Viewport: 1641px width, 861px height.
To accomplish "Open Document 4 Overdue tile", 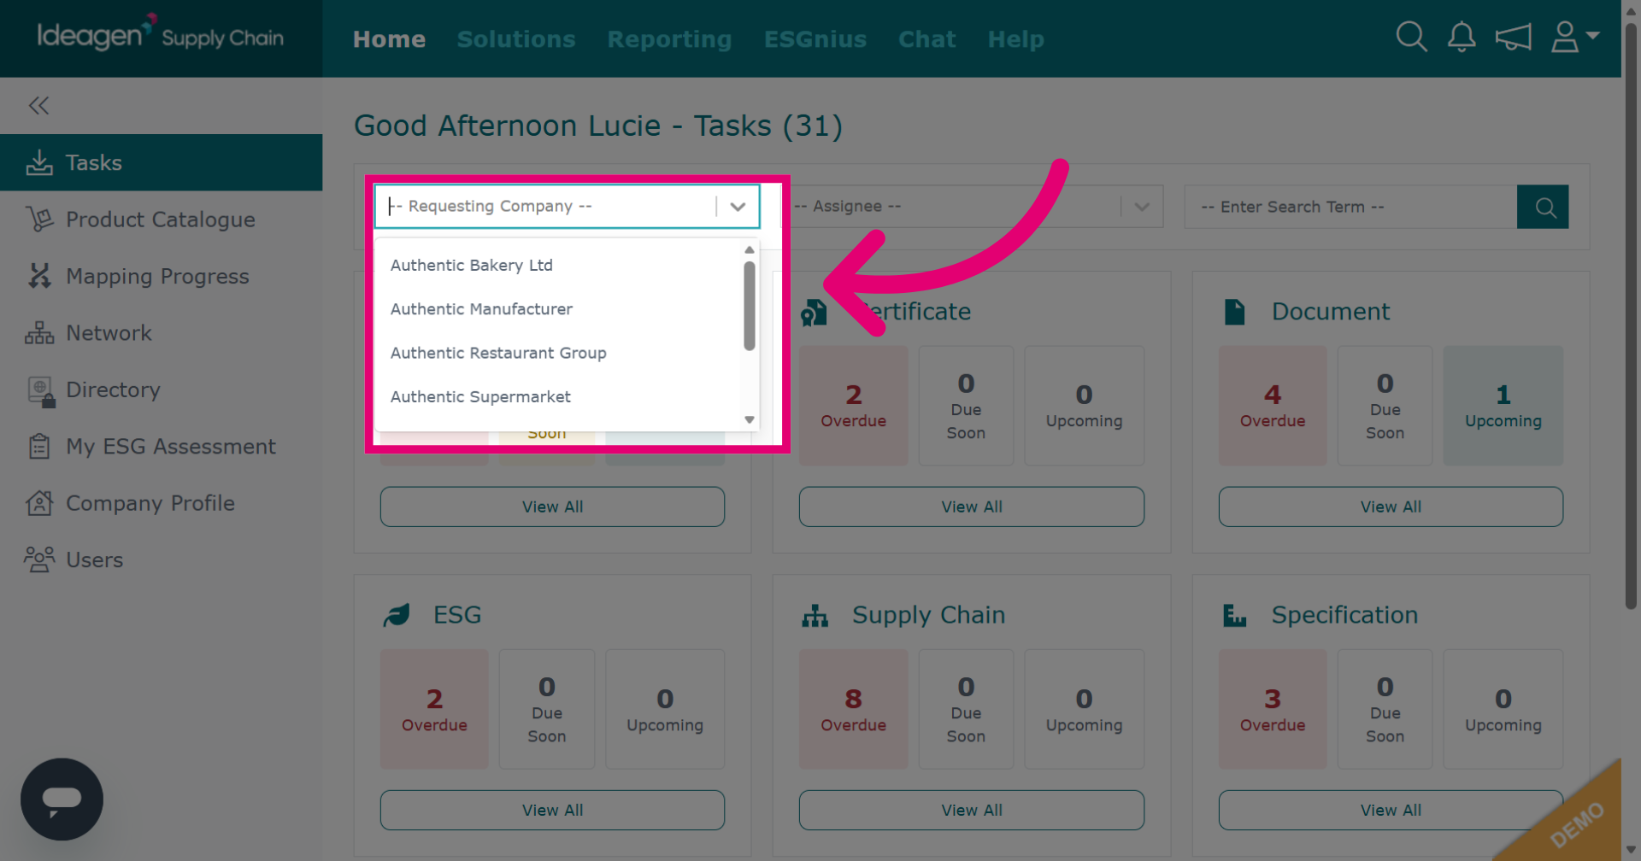I will point(1273,406).
